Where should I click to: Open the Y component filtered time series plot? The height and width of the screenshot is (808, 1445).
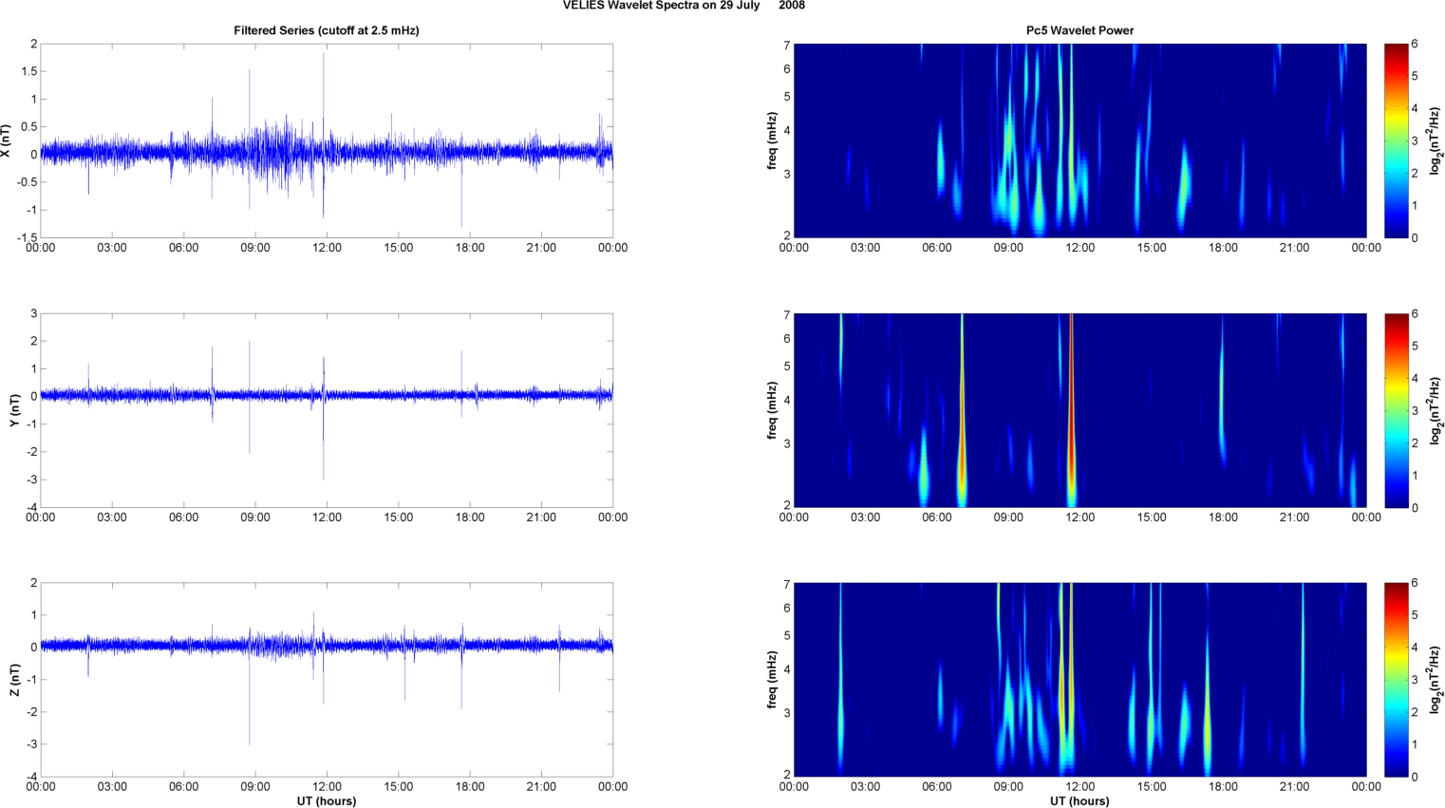click(327, 410)
